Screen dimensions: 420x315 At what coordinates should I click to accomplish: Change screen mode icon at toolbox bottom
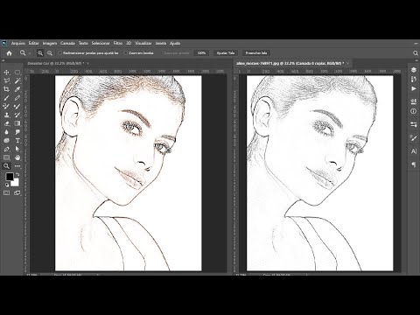click(x=17, y=192)
